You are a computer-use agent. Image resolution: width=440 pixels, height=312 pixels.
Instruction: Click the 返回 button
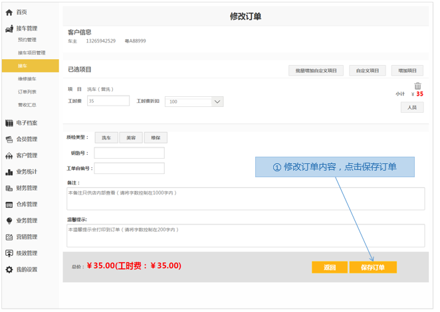[x=330, y=268]
